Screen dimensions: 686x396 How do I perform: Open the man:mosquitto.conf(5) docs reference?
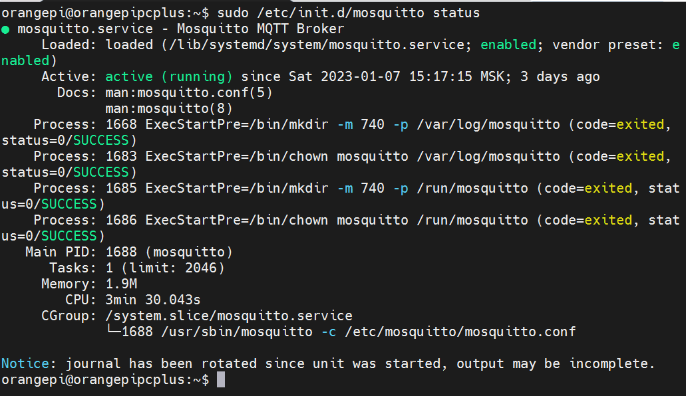[189, 92]
